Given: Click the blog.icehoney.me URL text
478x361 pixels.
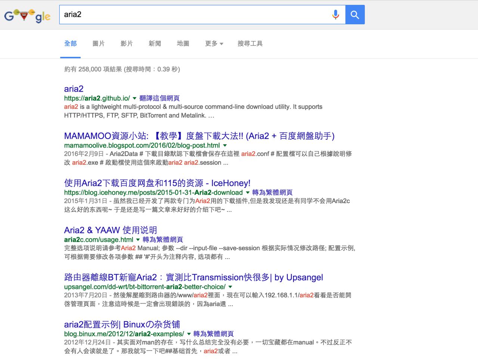Looking at the screenshot, I should (x=153, y=192).
